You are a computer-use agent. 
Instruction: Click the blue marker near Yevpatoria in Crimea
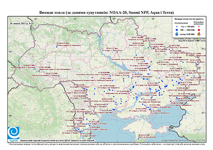tap(138, 139)
